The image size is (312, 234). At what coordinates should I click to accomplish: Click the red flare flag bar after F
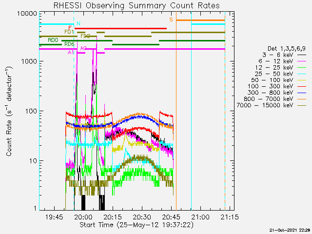coord(120,28)
